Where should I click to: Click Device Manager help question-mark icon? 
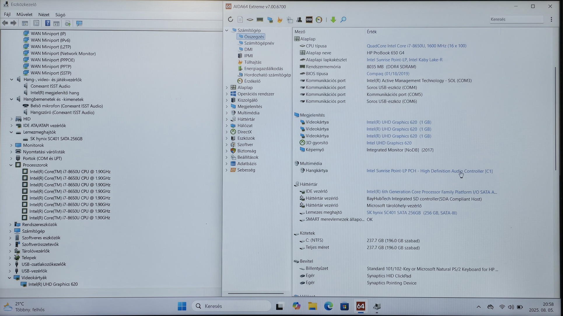pos(48,23)
